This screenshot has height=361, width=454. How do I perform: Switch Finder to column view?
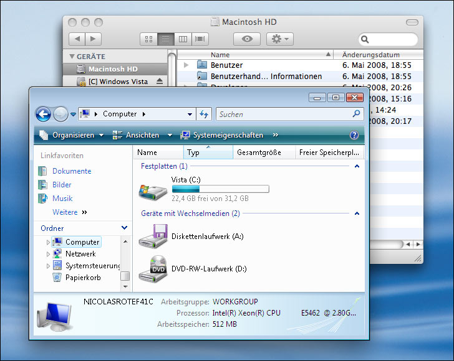click(x=183, y=39)
